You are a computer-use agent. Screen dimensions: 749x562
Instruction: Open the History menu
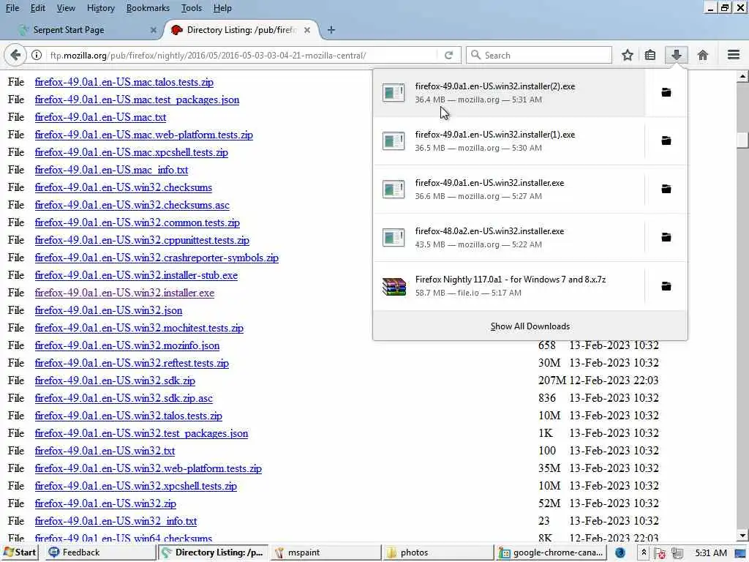(x=101, y=8)
